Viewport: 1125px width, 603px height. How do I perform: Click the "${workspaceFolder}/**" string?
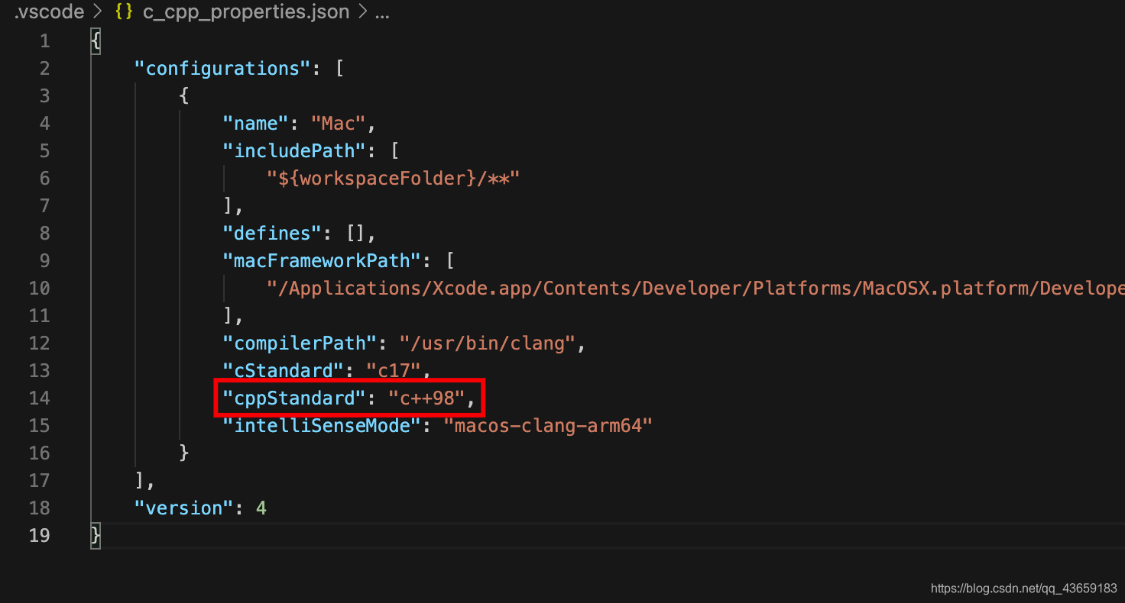394,178
